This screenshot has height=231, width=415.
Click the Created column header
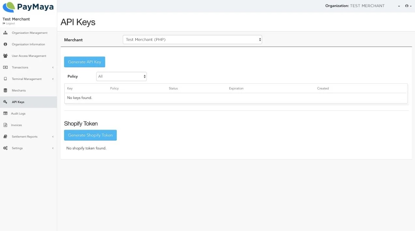323,88
